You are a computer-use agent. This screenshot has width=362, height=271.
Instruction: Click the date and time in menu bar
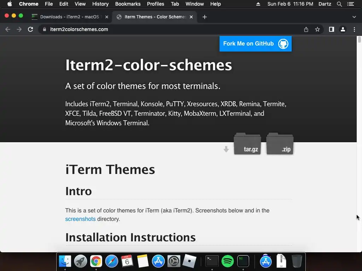point(290,4)
